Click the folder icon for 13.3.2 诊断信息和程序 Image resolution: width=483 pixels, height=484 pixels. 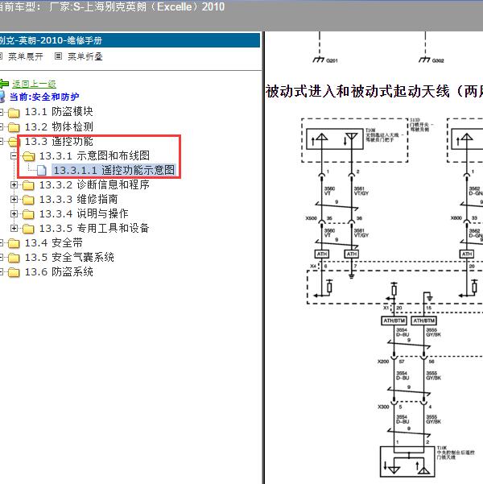[28, 185]
